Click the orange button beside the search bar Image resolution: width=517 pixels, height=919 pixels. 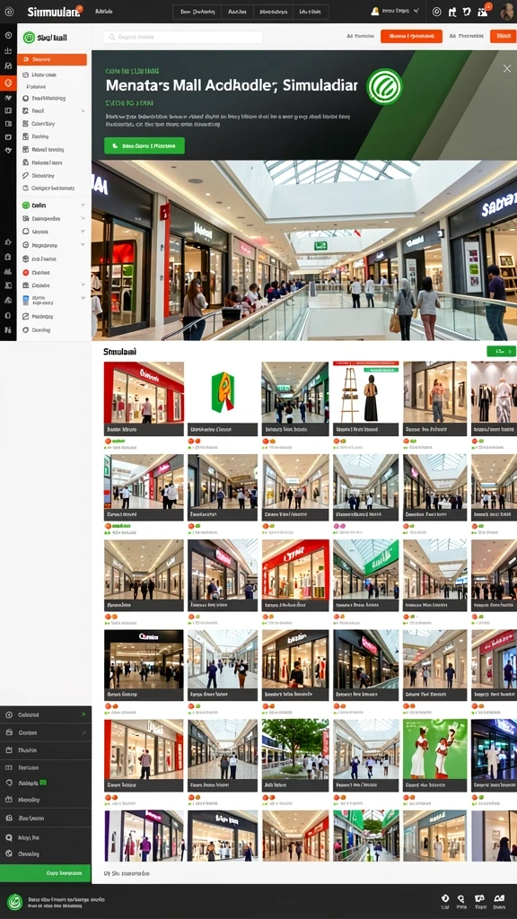click(x=411, y=36)
